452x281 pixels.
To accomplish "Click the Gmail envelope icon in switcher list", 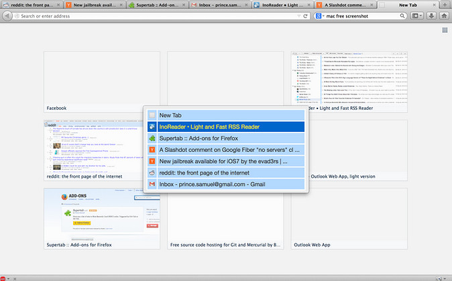I will pos(152,185).
